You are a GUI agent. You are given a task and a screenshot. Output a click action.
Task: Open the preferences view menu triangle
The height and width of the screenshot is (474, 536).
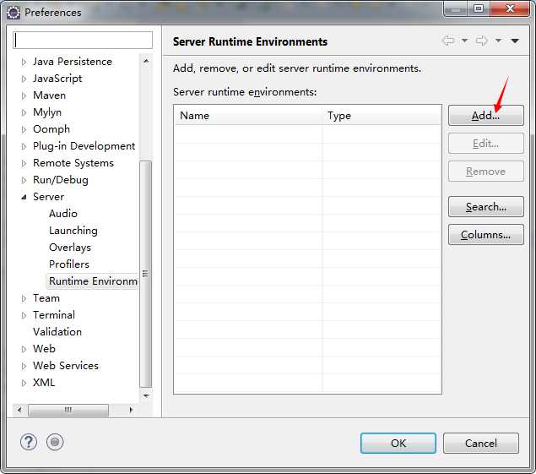515,41
